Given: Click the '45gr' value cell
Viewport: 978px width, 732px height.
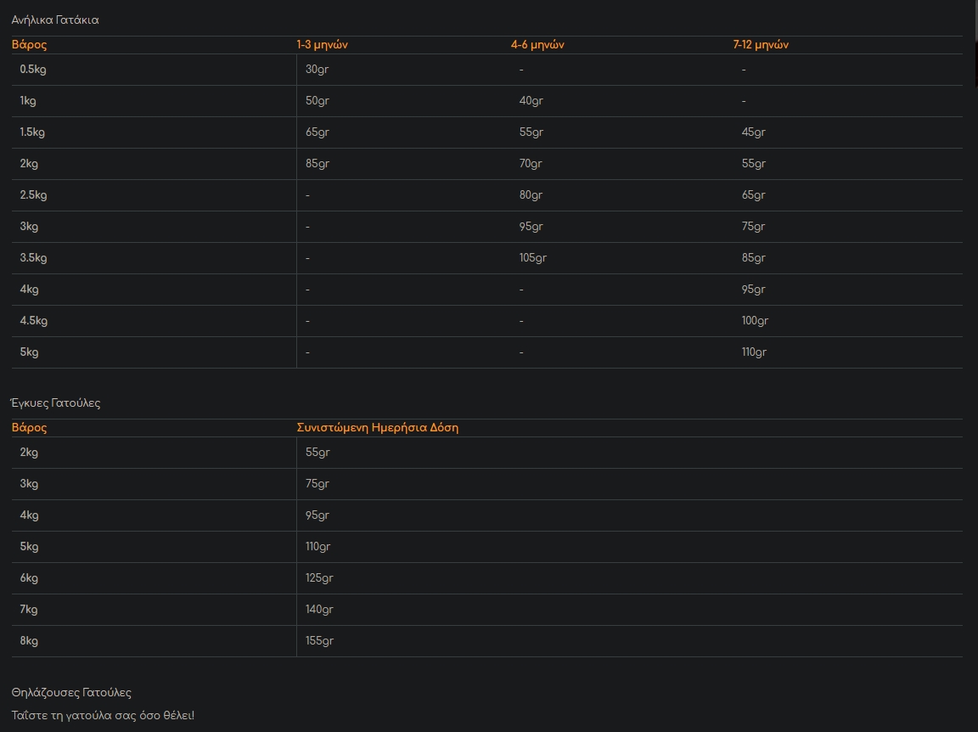Looking at the screenshot, I should click(753, 132).
